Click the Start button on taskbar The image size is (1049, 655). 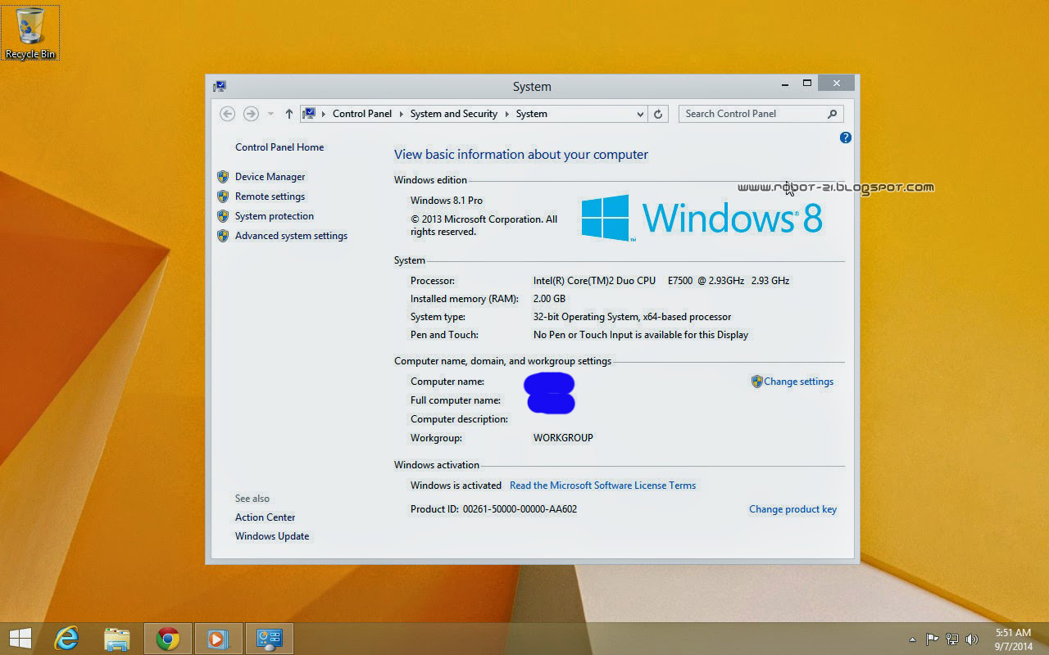click(20, 639)
